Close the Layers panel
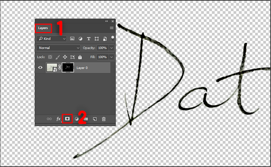This screenshot has height=167, width=271. pyautogui.click(x=113, y=21)
